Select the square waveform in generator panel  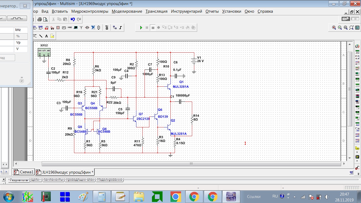click(17, 18)
